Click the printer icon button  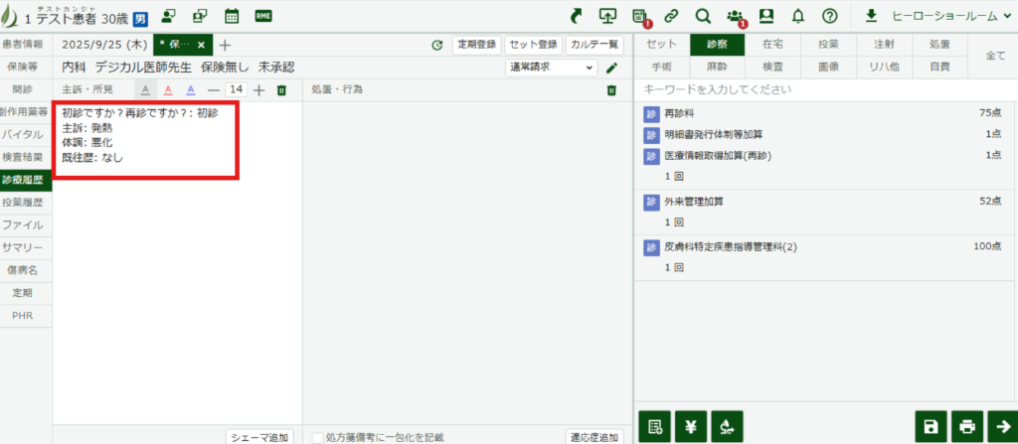tap(966, 426)
